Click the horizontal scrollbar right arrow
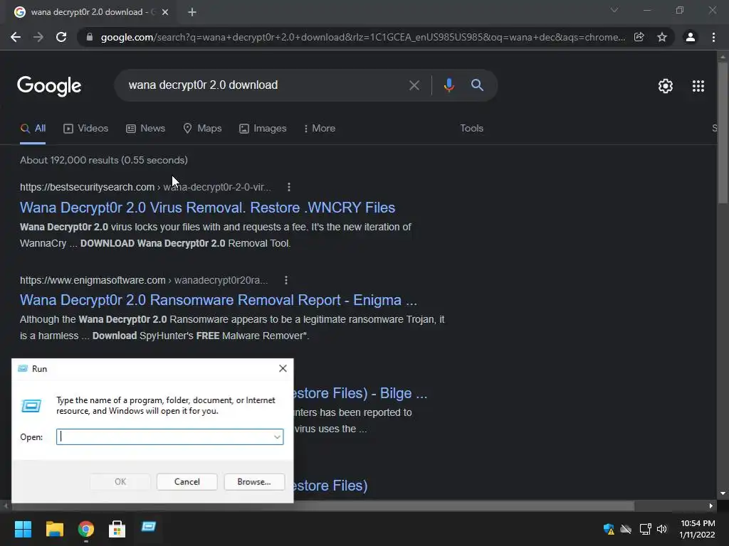 click(x=711, y=505)
